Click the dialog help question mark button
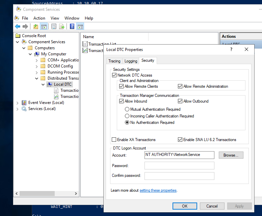262x216 pixels. (x=231, y=49)
